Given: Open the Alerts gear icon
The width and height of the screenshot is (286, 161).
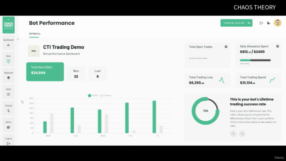Looking at the screenshot, I should 8,127.
